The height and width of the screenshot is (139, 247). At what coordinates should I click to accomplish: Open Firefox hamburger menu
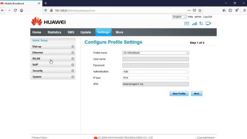click(x=244, y=10)
